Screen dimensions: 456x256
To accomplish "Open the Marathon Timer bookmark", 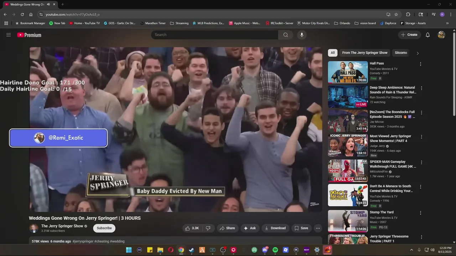I will coord(153,23).
